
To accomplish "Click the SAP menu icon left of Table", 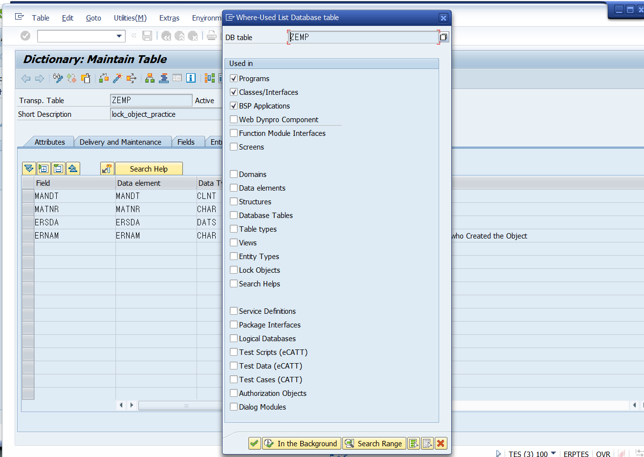I will pos(20,17).
